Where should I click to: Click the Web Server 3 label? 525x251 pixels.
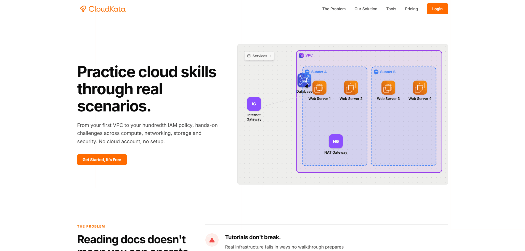388,98
